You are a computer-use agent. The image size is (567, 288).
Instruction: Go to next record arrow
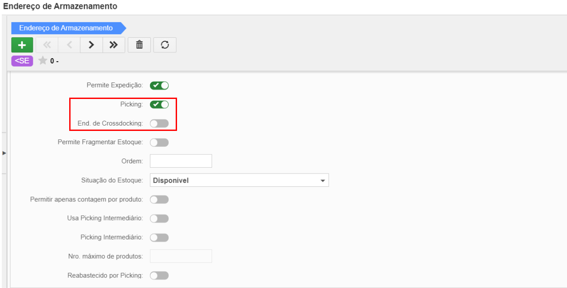pyautogui.click(x=91, y=45)
